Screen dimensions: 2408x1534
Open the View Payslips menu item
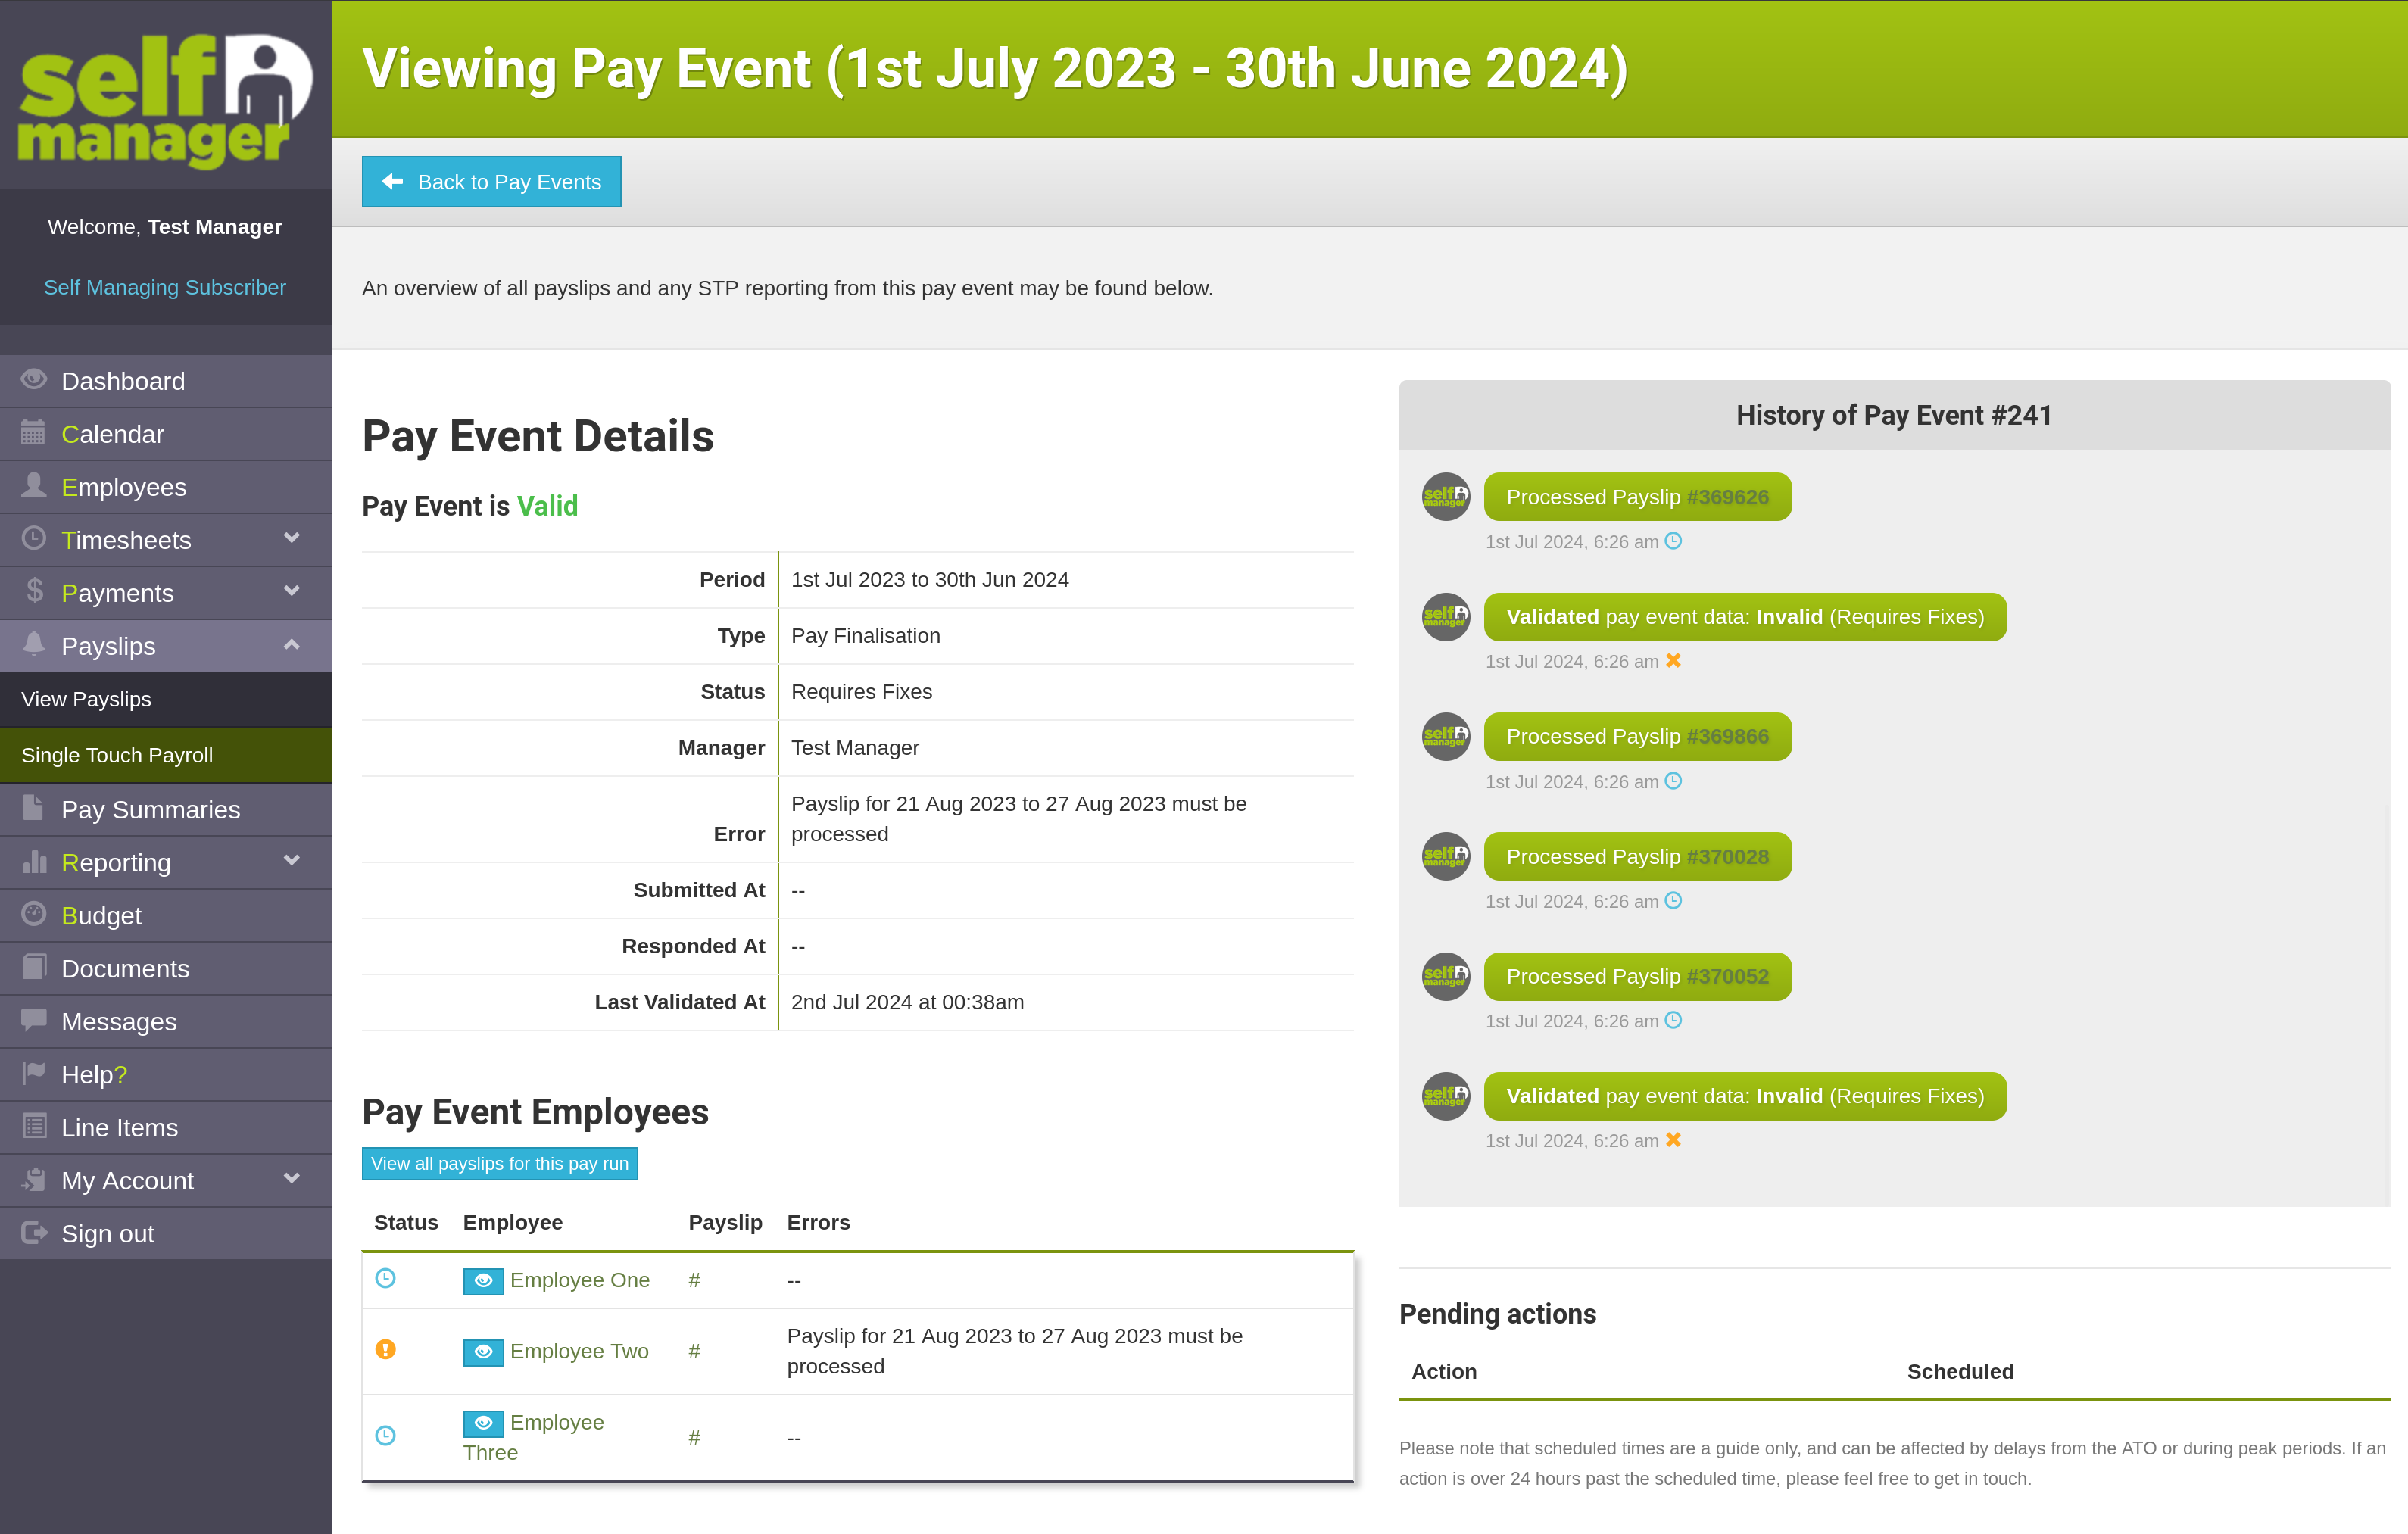(86, 698)
